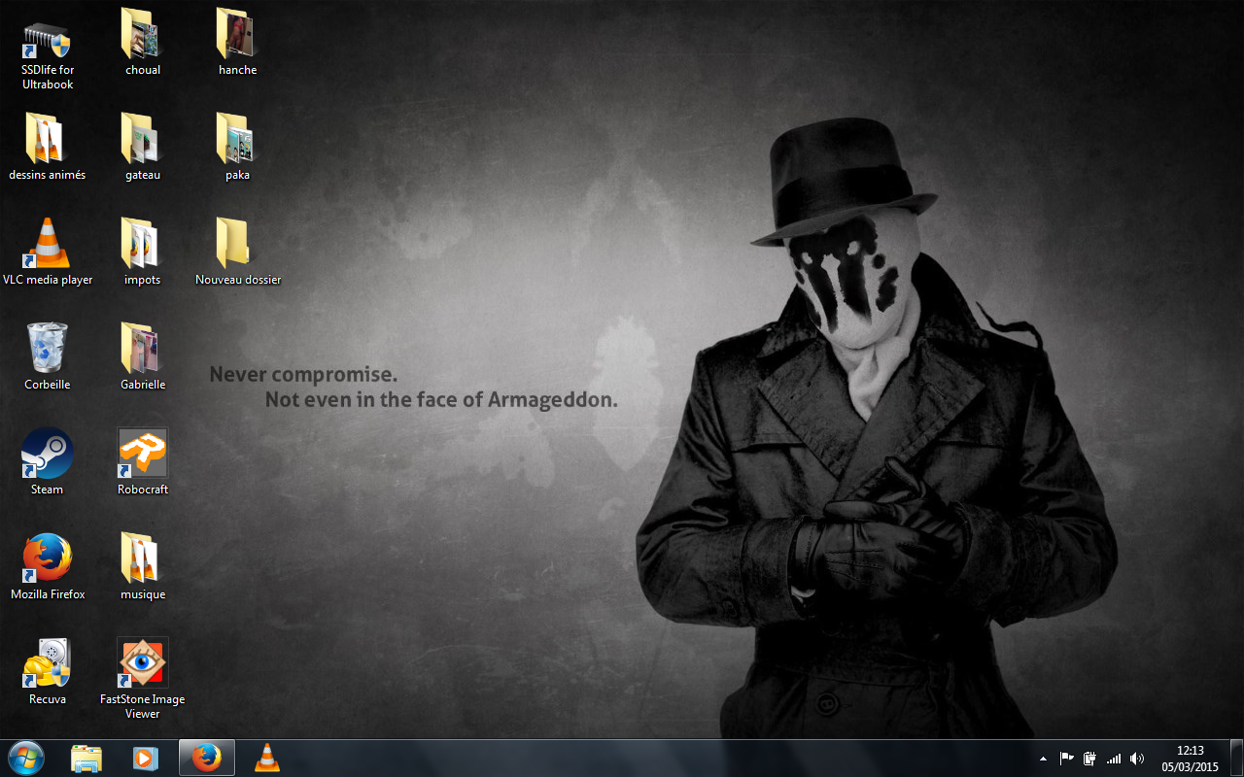The image size is (1244, 777).
Task: Select the Recuva shortcut
Action: pos(48,671)
